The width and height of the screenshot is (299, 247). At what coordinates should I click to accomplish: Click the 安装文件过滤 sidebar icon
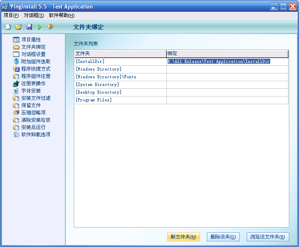click(16, 98)
